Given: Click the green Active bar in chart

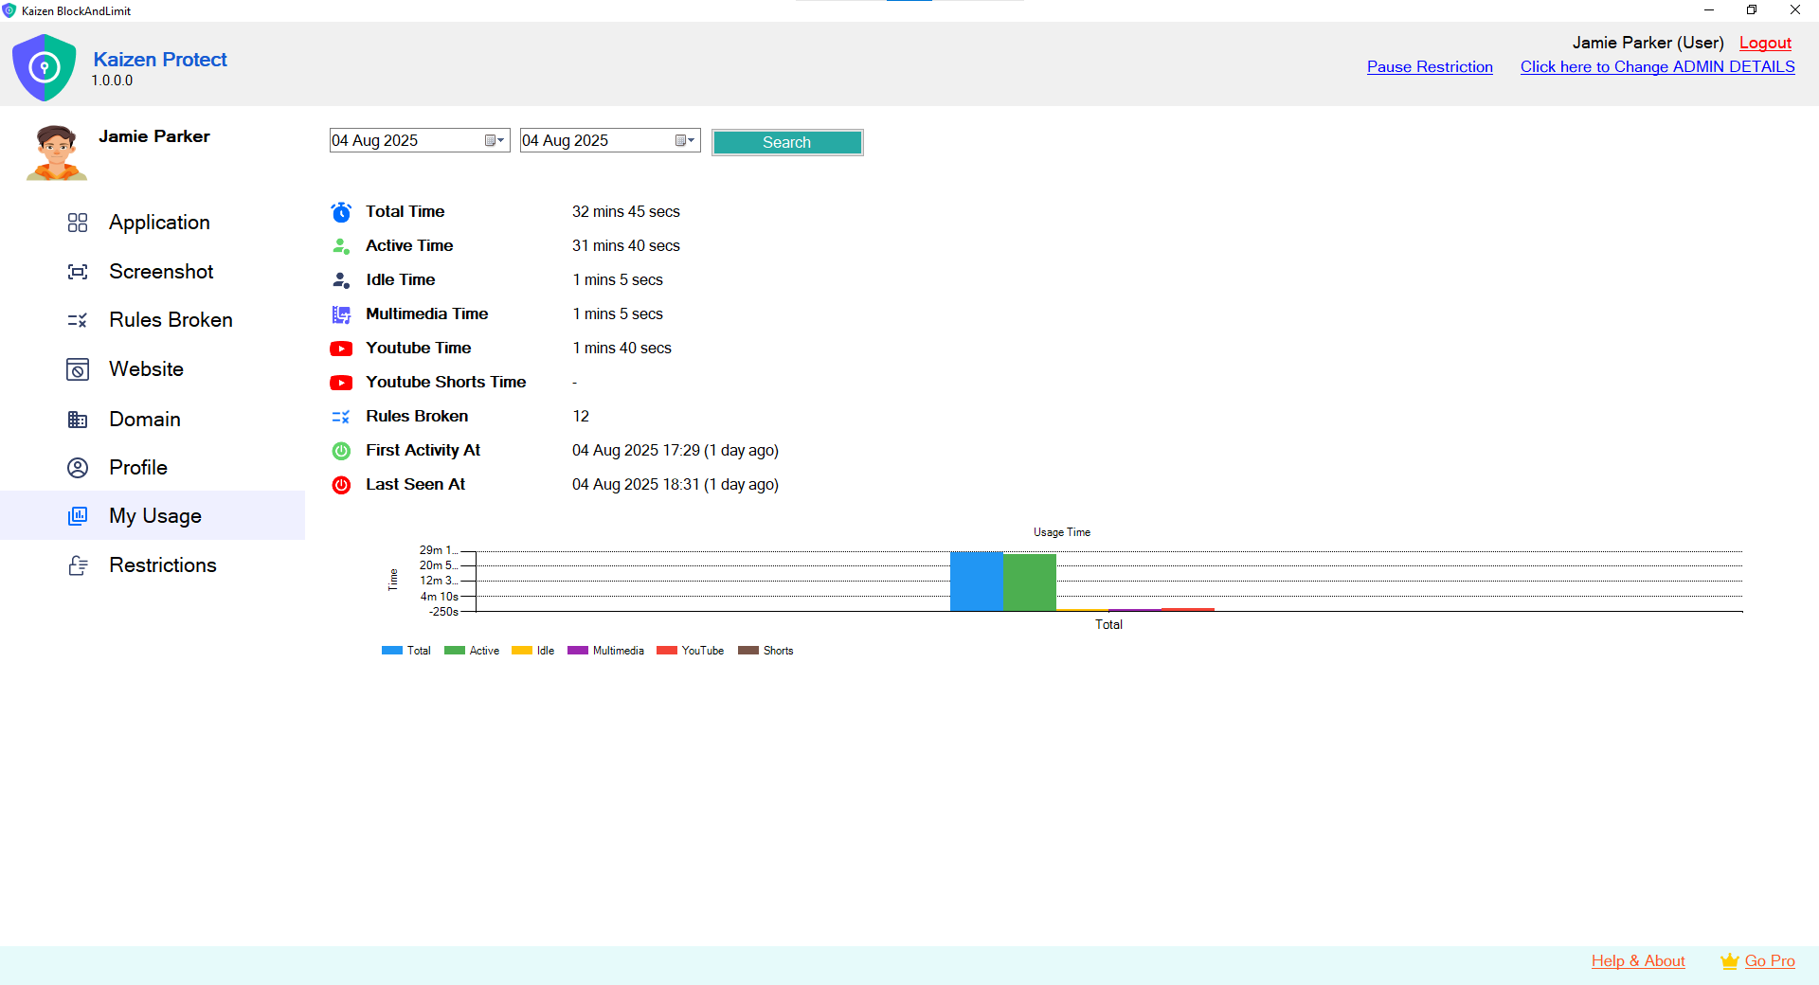Looking at the screenshot, I should point(1030,582).
